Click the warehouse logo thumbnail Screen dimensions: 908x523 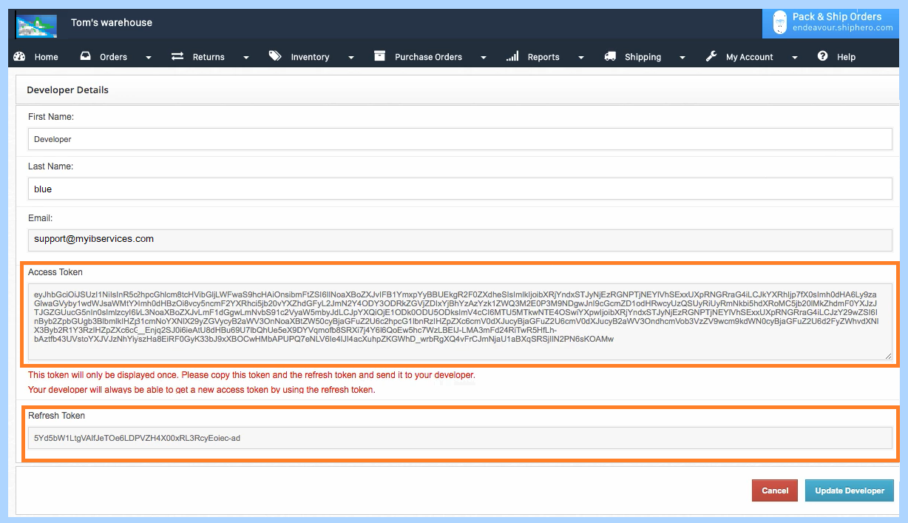(x=36, y=25)
